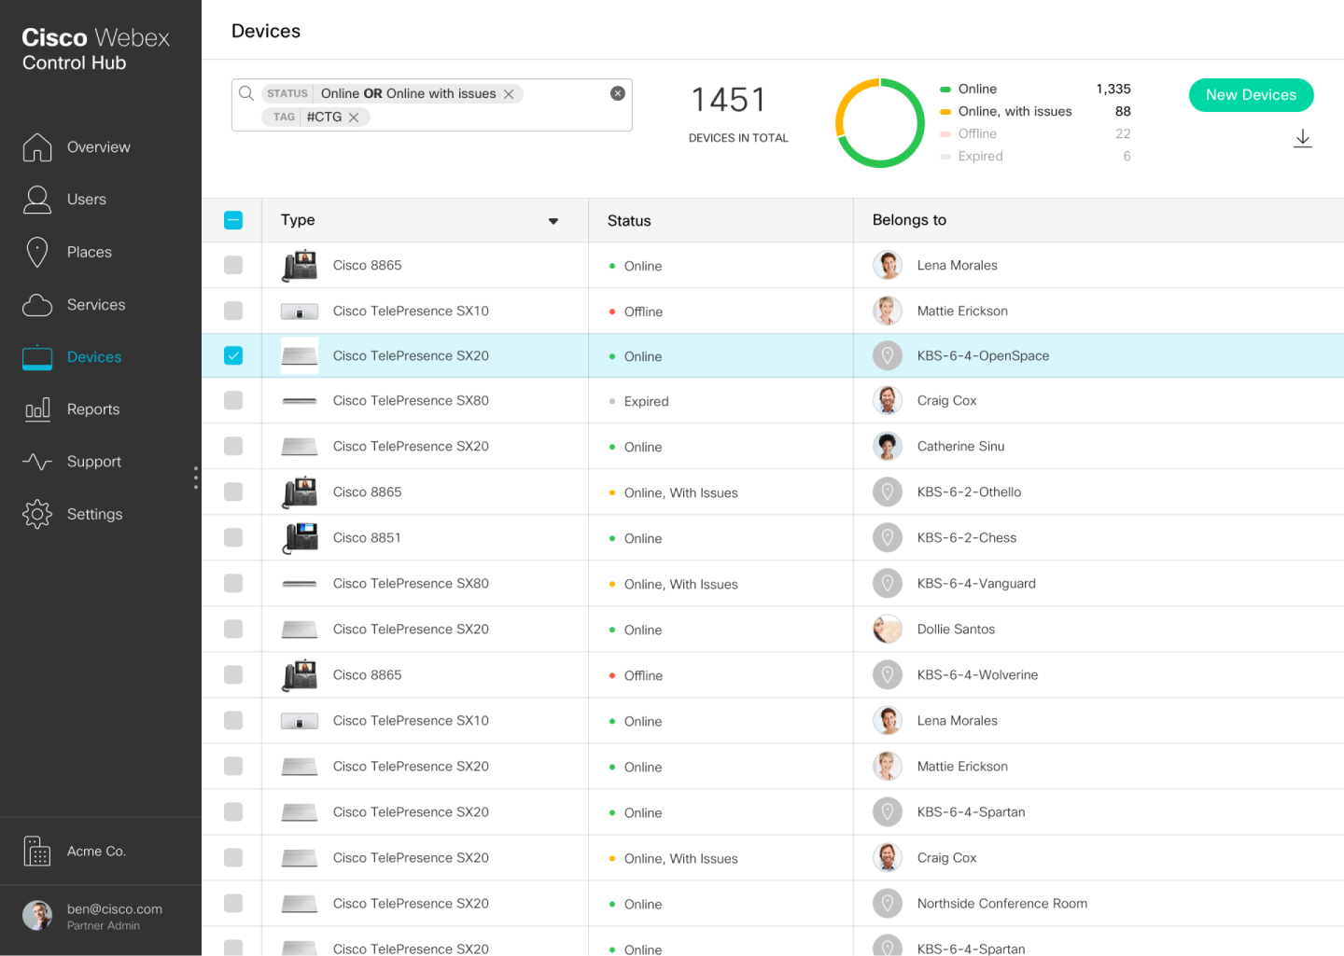Go to Places in sidebar

click(x=90, y=252)
